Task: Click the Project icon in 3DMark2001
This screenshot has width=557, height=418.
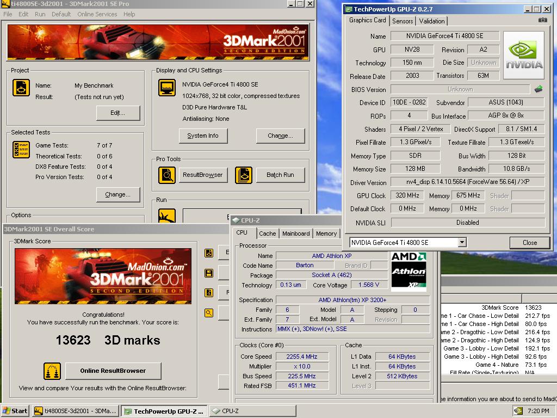Action: click(x=21, y=88)
